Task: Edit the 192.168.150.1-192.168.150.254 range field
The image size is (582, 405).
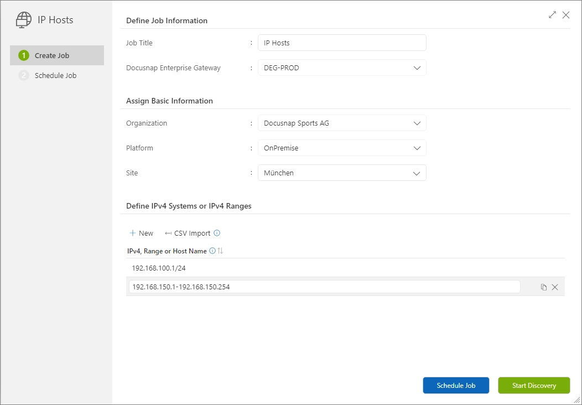Action: tap(324, 287)
